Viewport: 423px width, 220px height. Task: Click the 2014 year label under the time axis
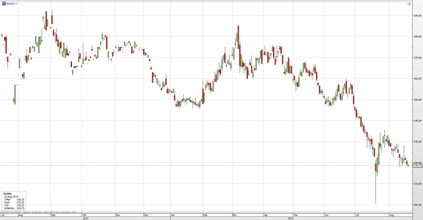tap(291, 218)
